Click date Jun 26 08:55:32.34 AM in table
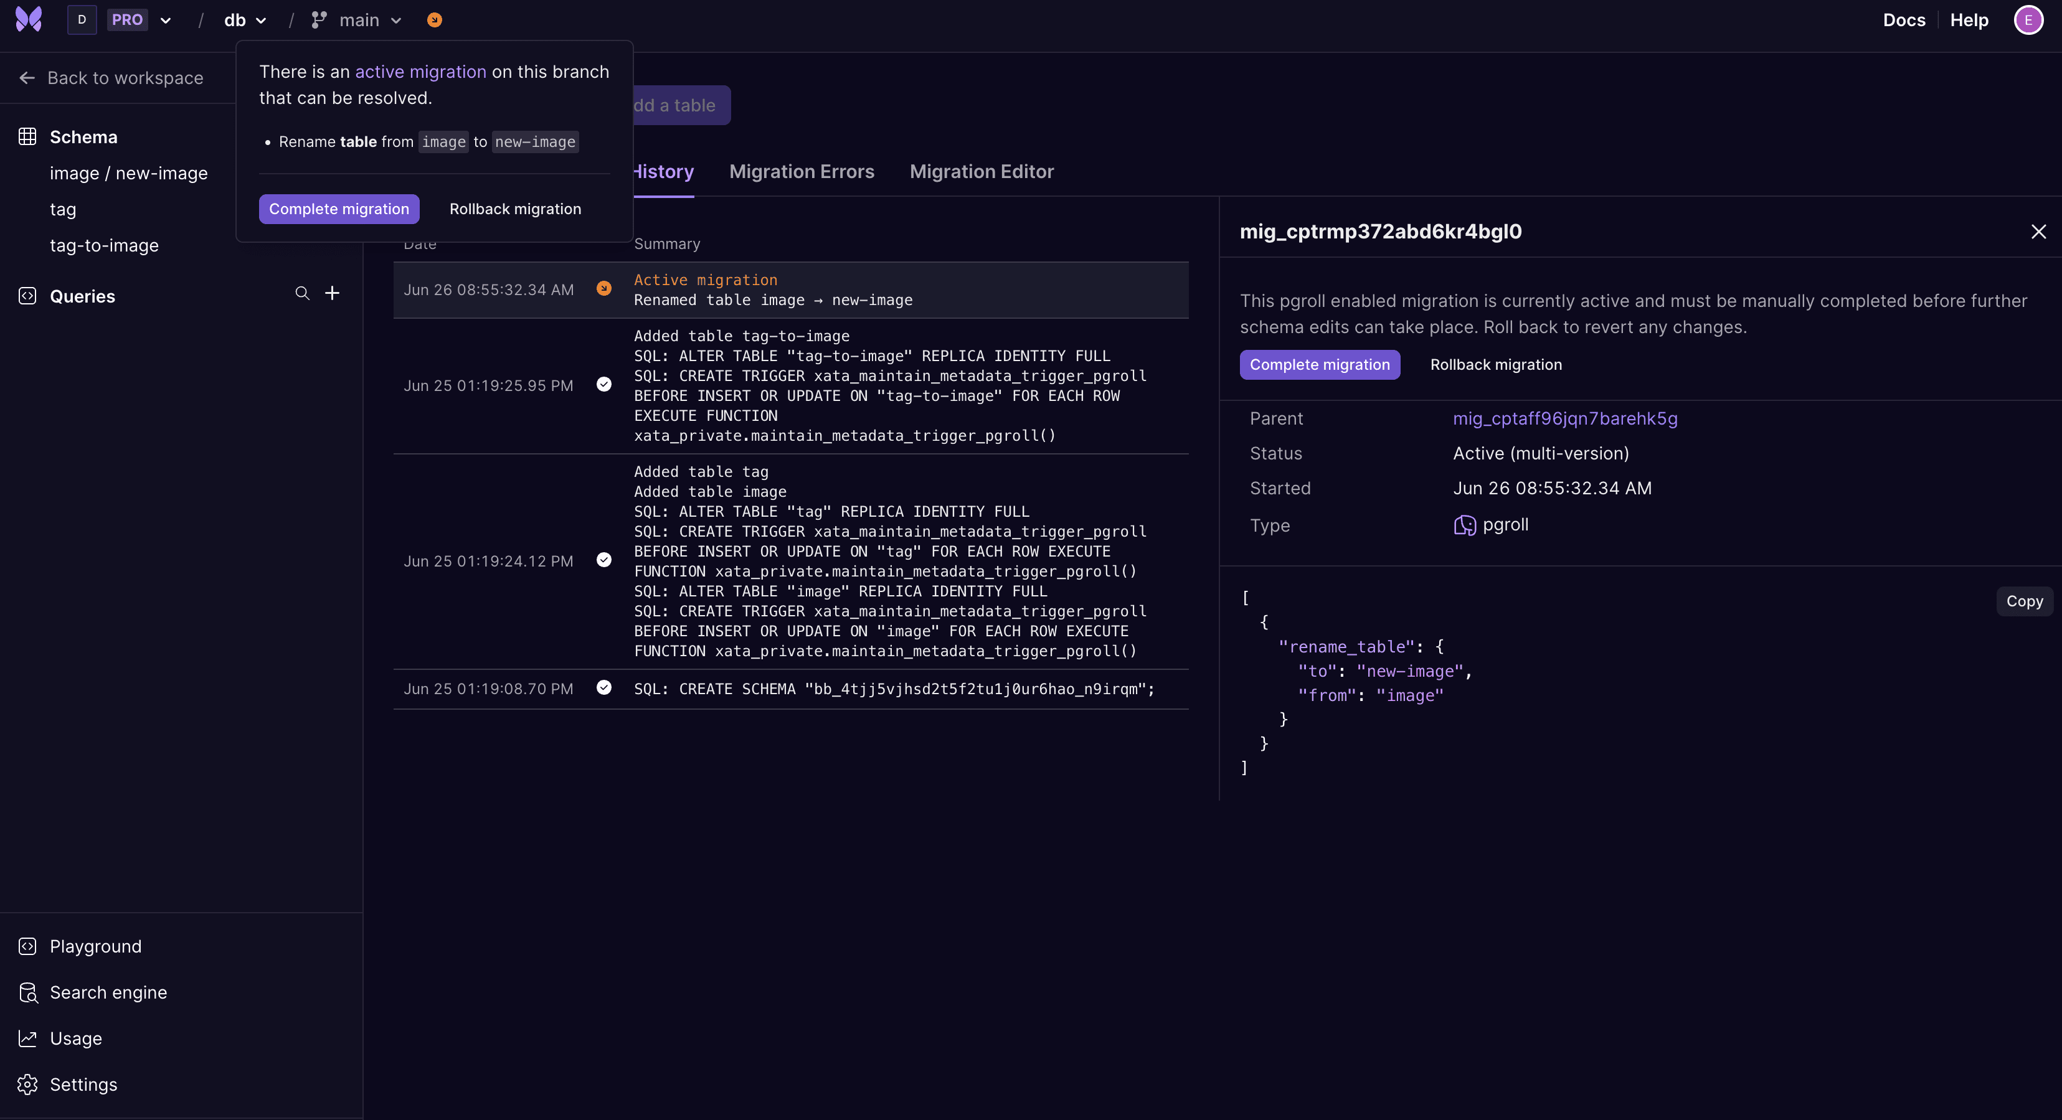The width and height of the screenshot is (2062, 1120). (x=488, y=289)
